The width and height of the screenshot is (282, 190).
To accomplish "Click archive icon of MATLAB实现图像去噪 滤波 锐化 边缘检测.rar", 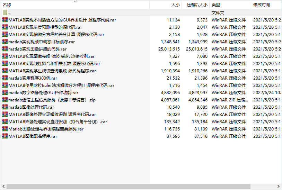I will 5,56.
